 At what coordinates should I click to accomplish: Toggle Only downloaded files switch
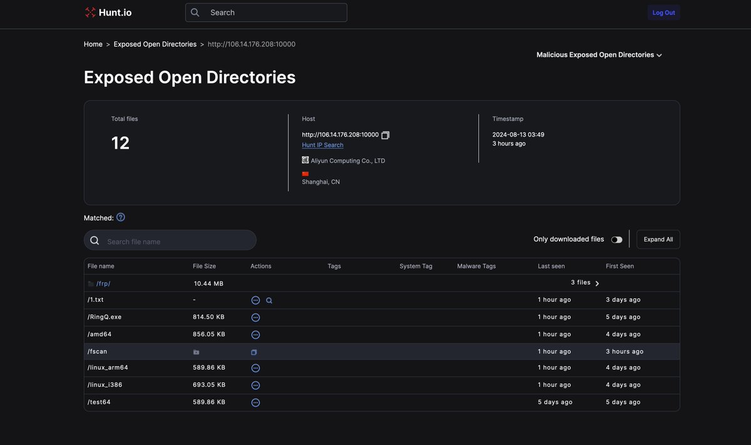617,240
